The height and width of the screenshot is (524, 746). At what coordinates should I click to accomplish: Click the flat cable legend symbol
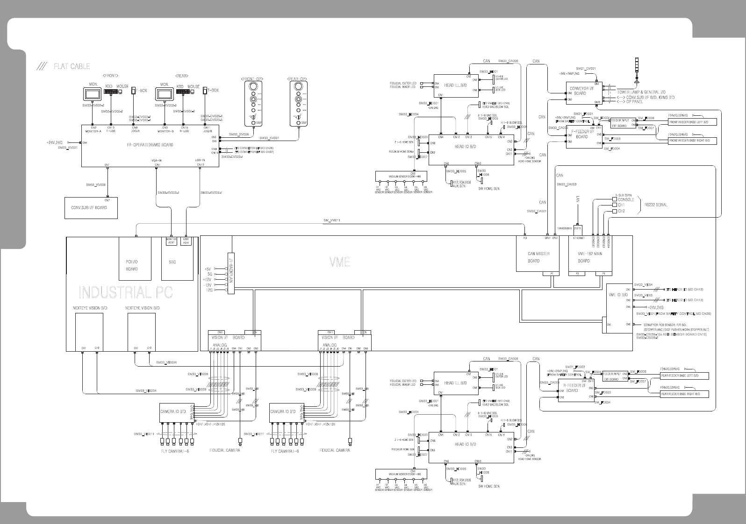coord(43,67)
